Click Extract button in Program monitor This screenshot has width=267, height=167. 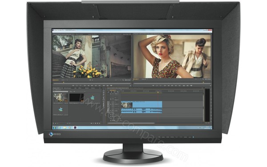(187, 86)
